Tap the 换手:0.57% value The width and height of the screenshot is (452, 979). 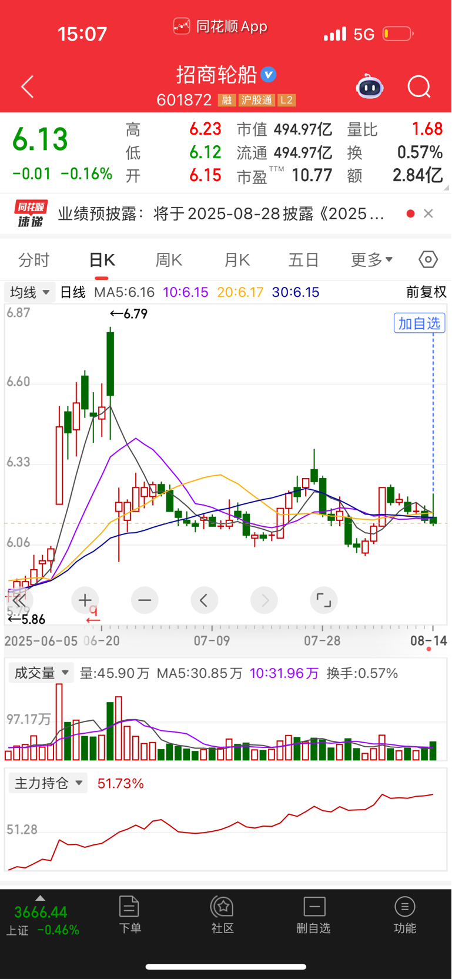(x=363, y=673)
